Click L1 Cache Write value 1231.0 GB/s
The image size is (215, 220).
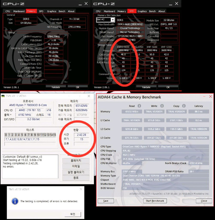(154, 120)
